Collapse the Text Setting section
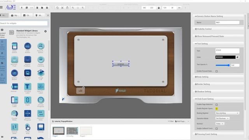 click(218, 44)
